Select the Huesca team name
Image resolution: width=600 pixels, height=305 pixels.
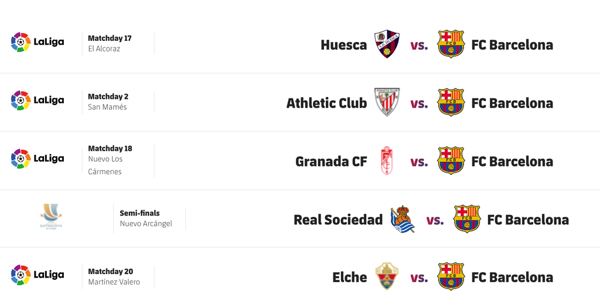pyautogui.click(x=343, y=45)
